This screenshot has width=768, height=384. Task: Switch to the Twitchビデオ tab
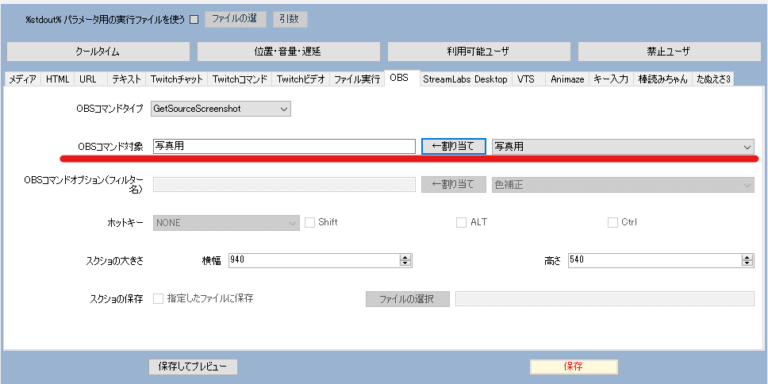point(301,79)
